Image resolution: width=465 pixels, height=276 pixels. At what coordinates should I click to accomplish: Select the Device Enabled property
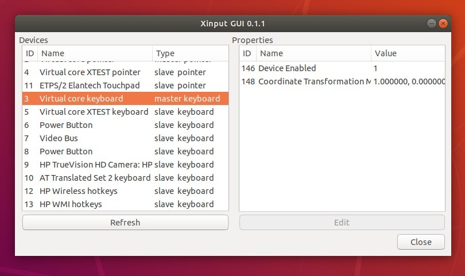(x=342, y=68)
